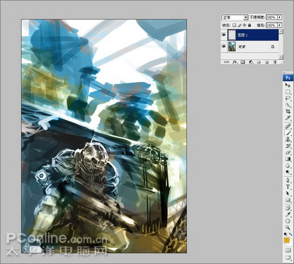Open the 正常 blend mode dropdown
294x264 pixels.
tap(235, 17)
